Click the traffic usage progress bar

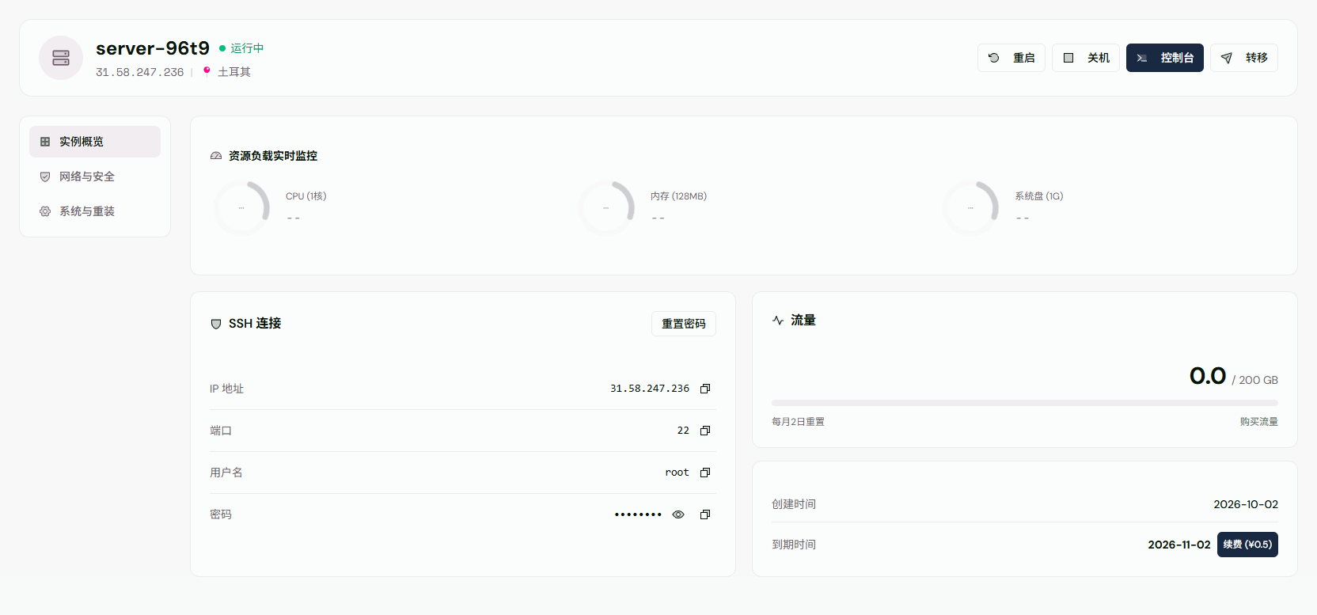point(1025,403)
